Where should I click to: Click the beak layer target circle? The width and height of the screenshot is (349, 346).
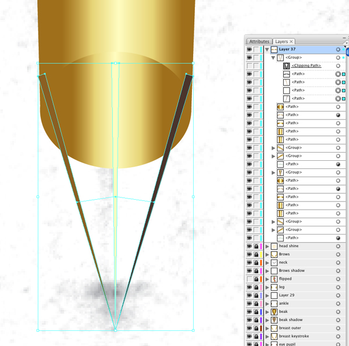338,312
